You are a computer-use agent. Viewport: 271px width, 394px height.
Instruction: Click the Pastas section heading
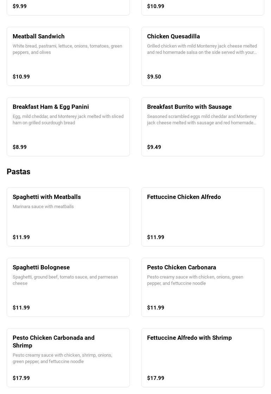(18, 172)
